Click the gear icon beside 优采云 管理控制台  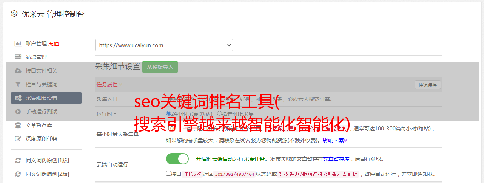click(x=14, y=14)
